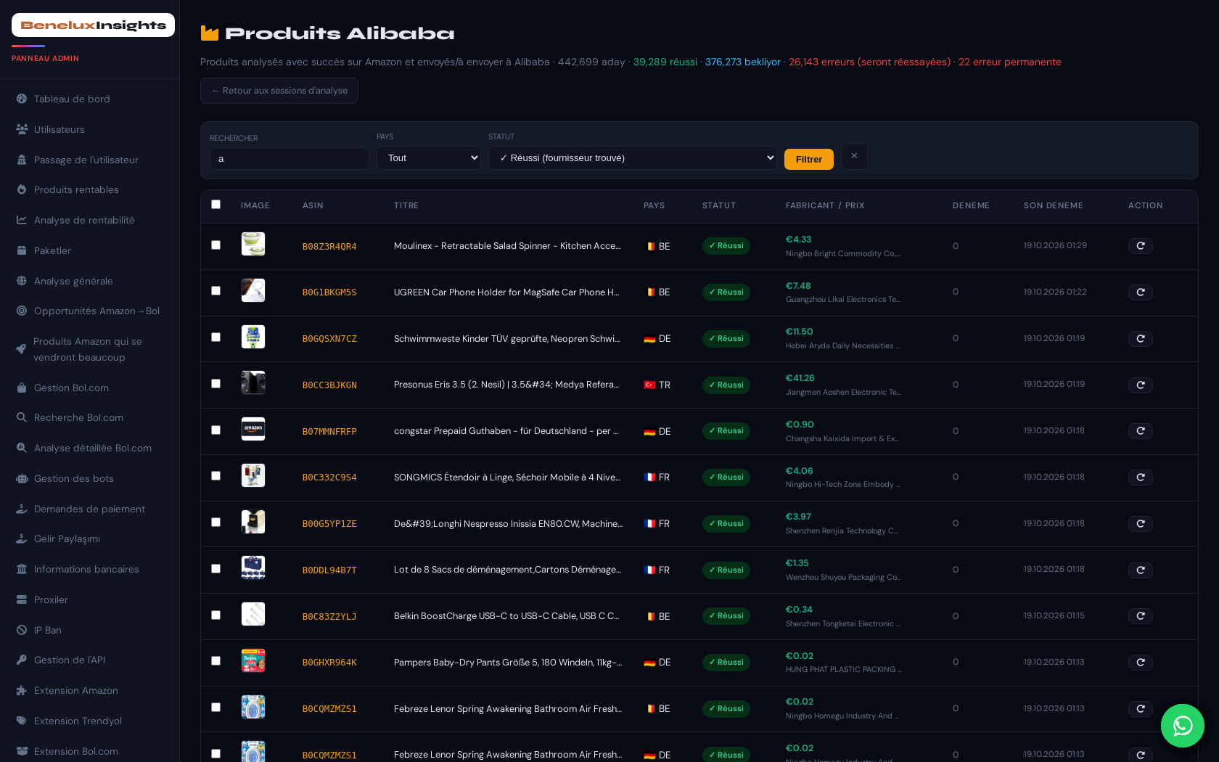Click retry icon for ASIN B0G1BKGM5S
This screenshot has height=762, width=1219.
(x=1140, y=292)
